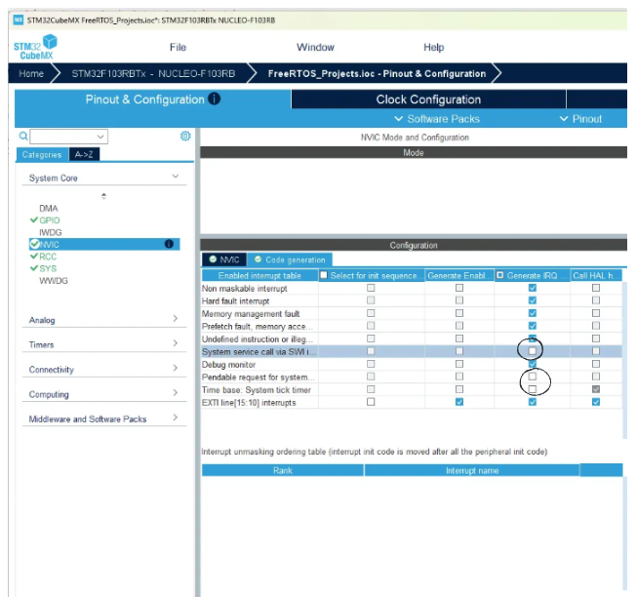Click the check icon on Code generation tab
Viewport: 637px width, 597px height.
tap(258, 259)
